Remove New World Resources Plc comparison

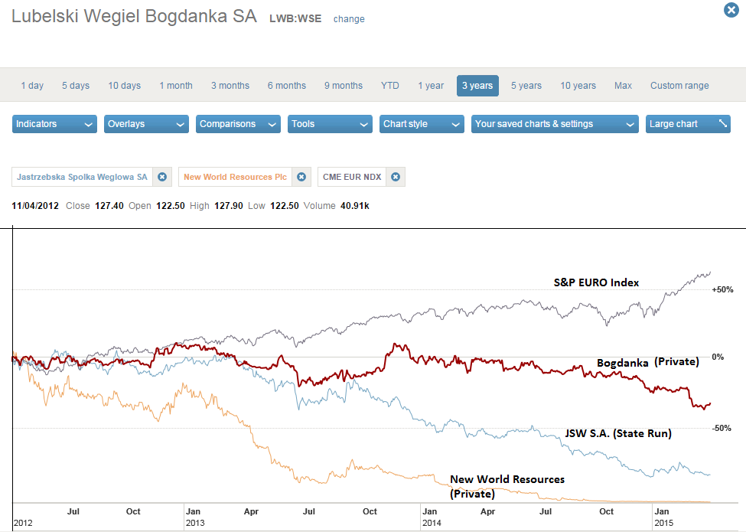301,177
